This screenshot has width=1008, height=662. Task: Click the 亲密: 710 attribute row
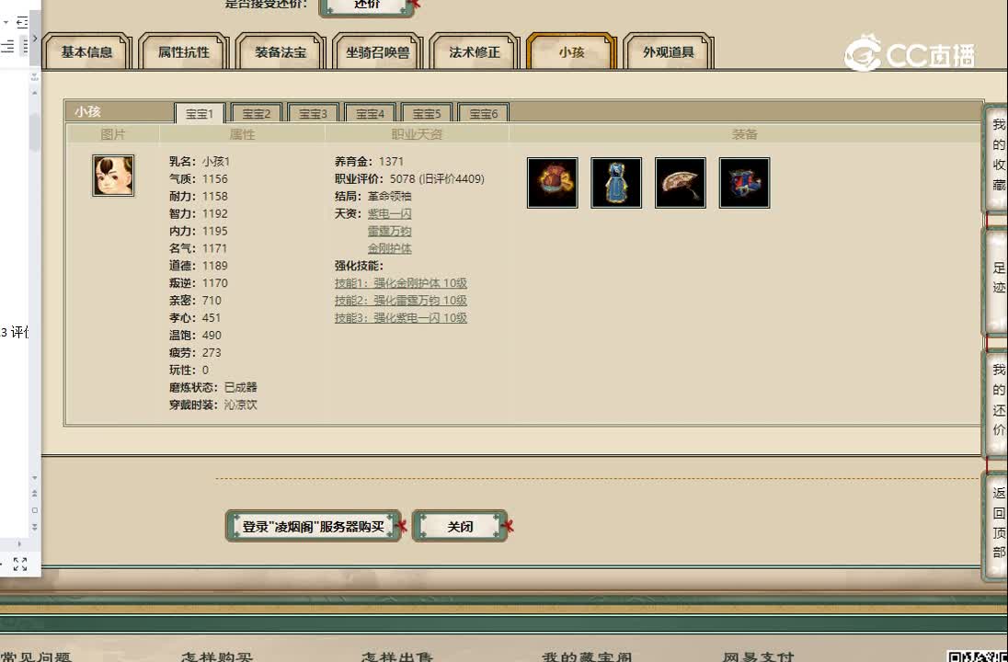pyautogui.click(x=195, y=300)
